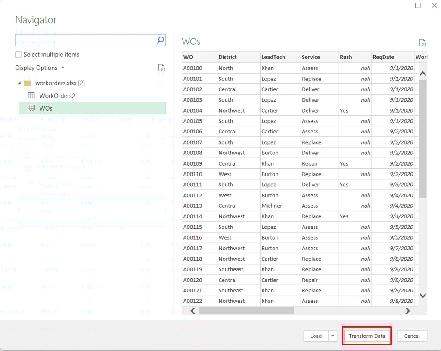
Task: Click the Load button
Action: (x=316, y=336)
